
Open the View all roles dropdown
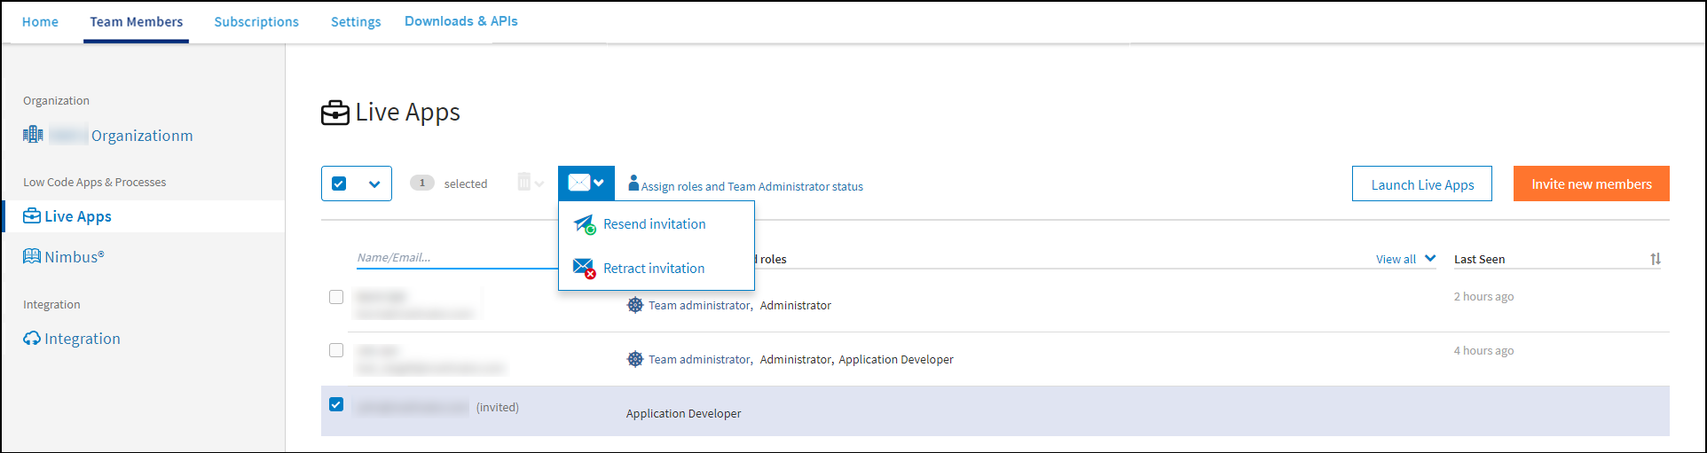(1405, 259)
